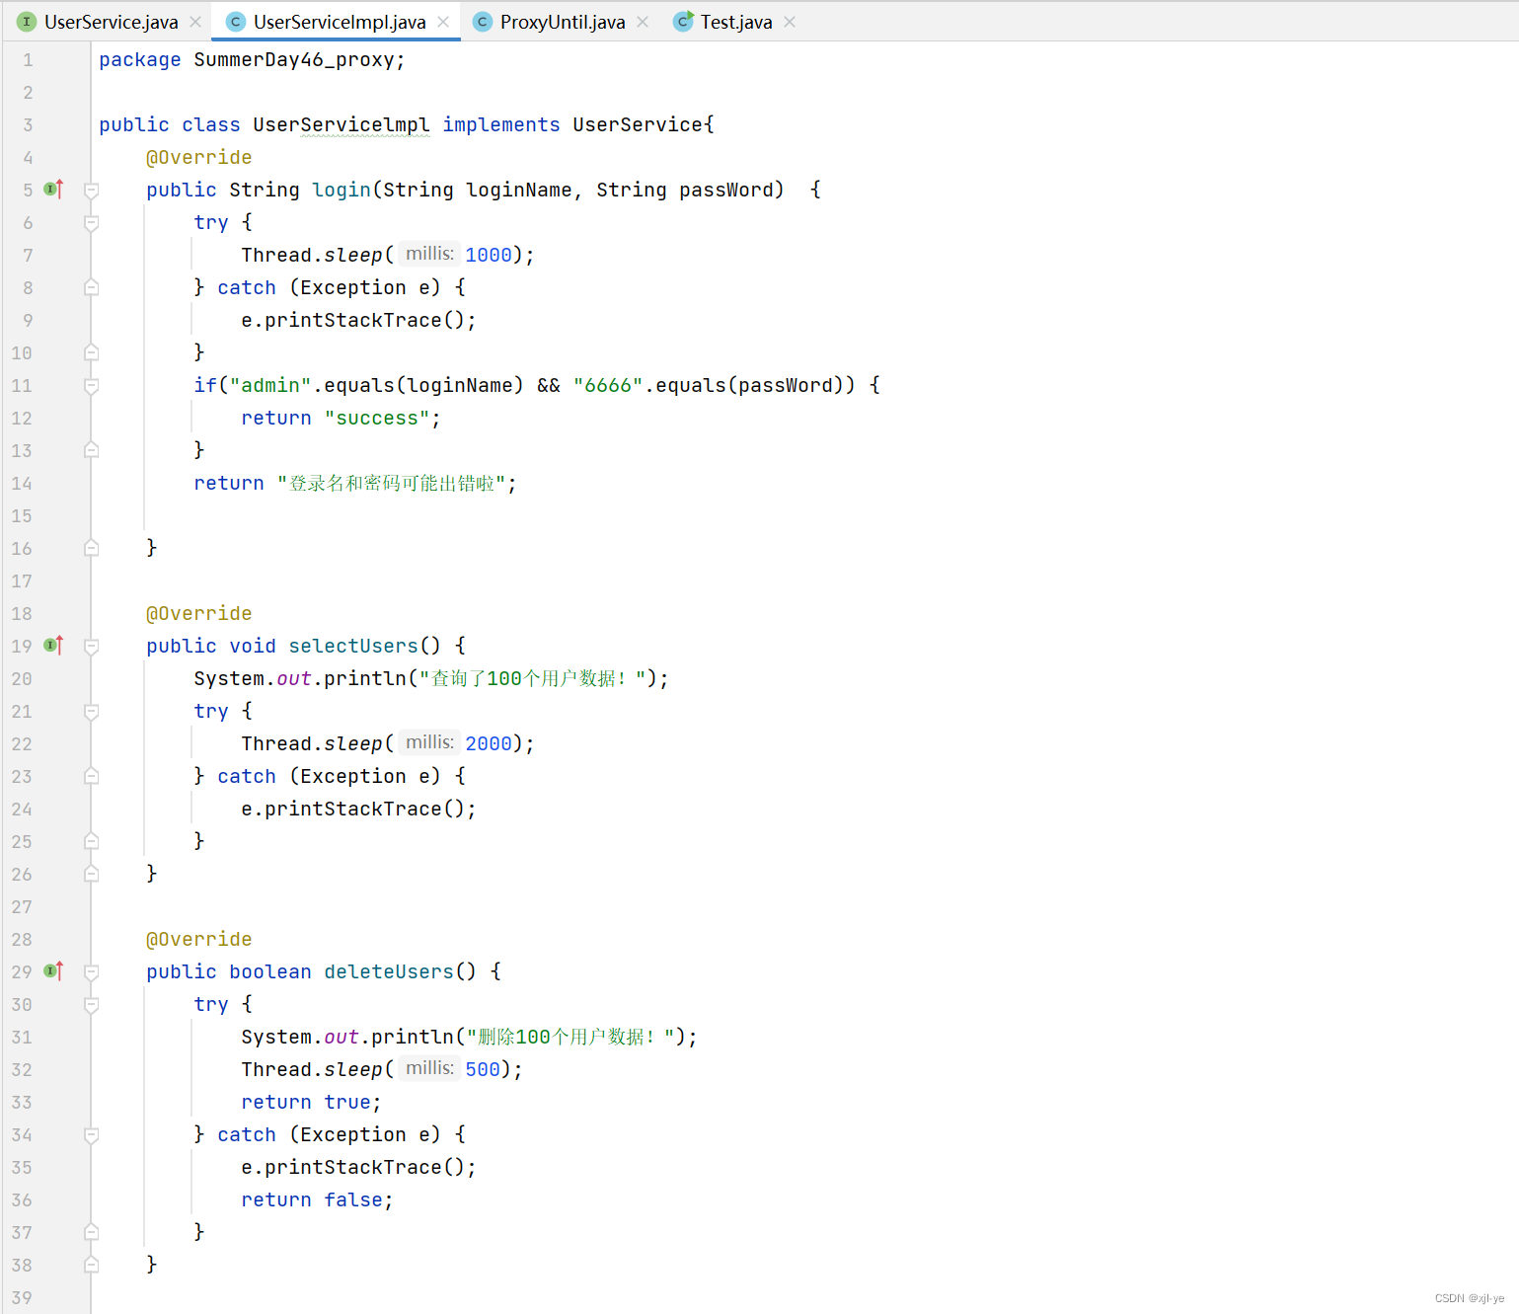Click the @Override annotation on line 18

pyautogui.click(x=199, y=613)
